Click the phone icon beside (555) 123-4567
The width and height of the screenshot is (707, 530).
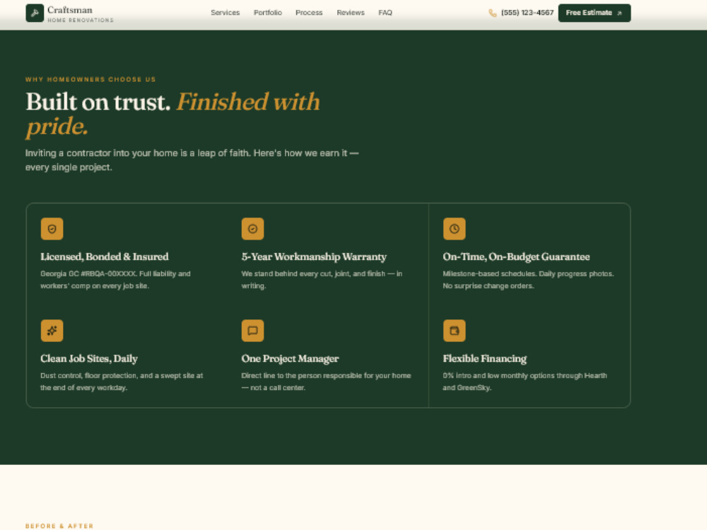click(x=492, y=13)
